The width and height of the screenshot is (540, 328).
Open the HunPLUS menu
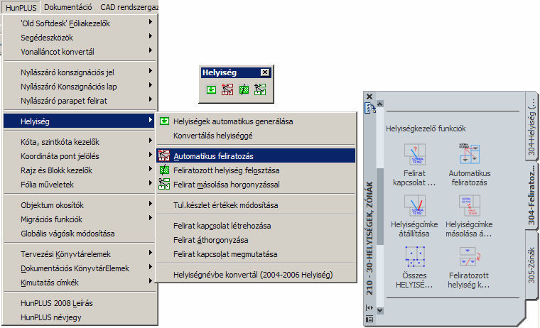pyautogui.click(x=21, y=7)
